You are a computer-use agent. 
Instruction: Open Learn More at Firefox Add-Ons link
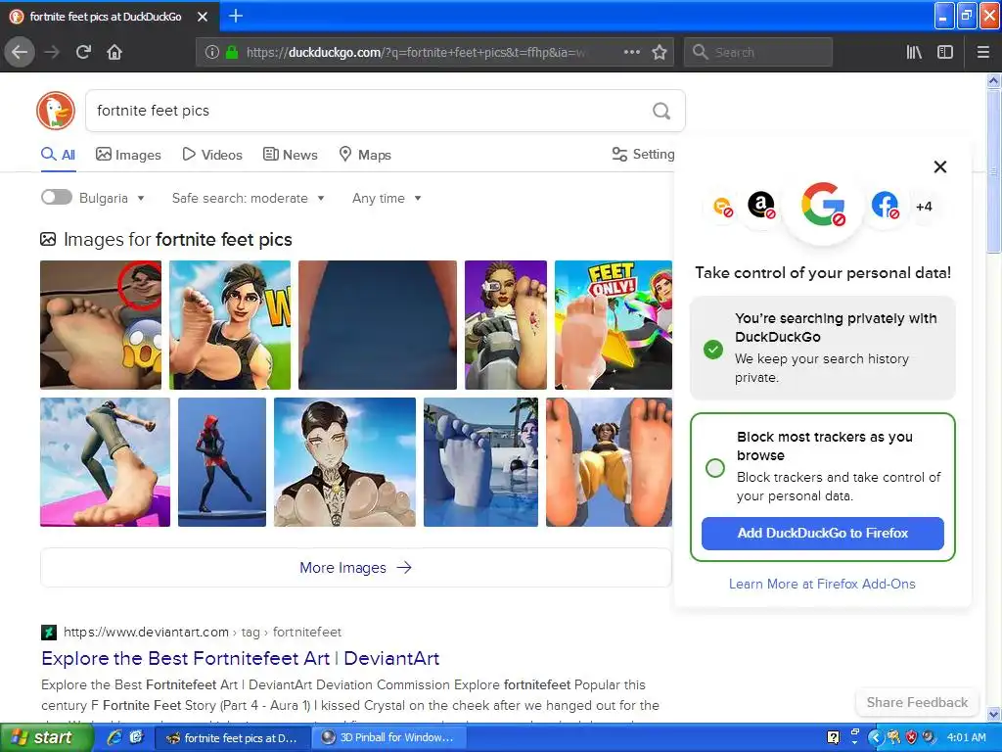click(822, 584)
